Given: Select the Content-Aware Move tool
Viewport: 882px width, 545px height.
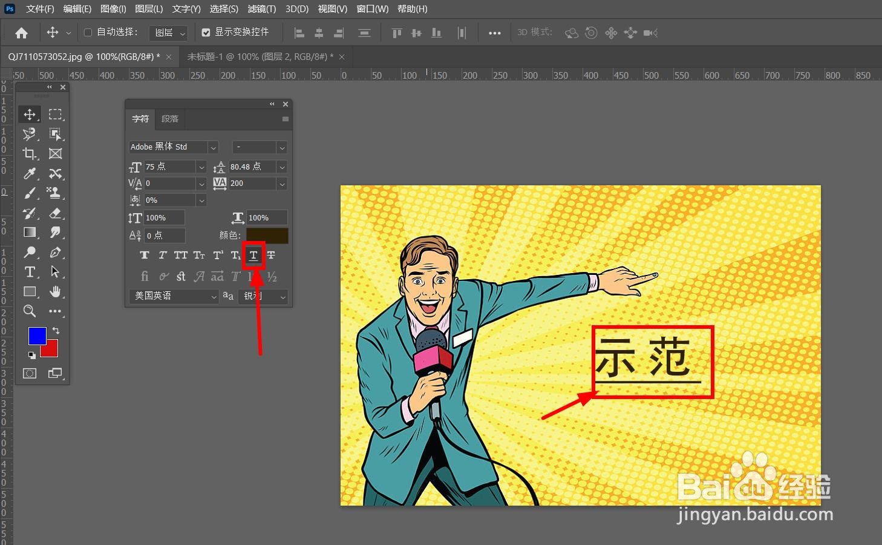Looking at the screenshot, I should click(55, 174).
